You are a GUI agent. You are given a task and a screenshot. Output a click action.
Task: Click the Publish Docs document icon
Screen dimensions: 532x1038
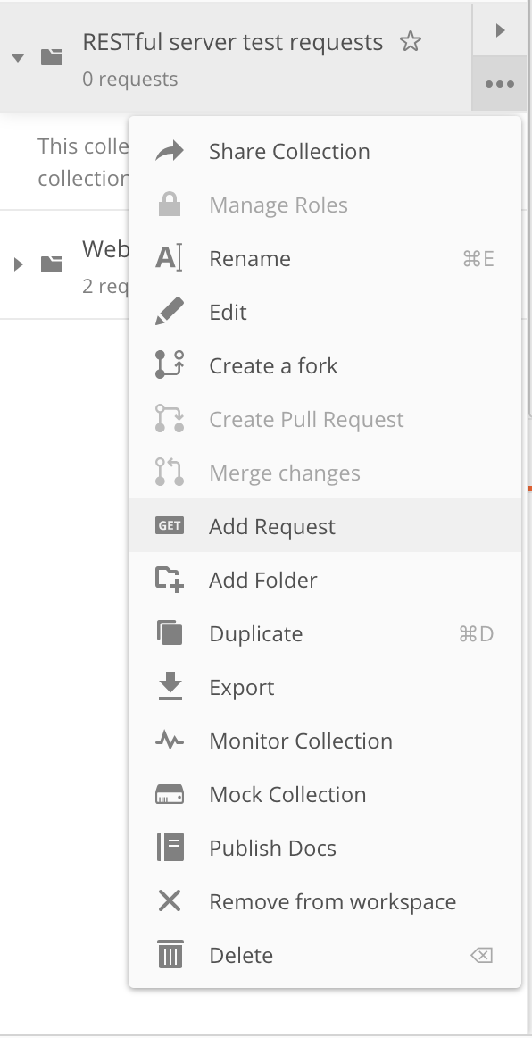pyautogui.click(x=170, y=848)
